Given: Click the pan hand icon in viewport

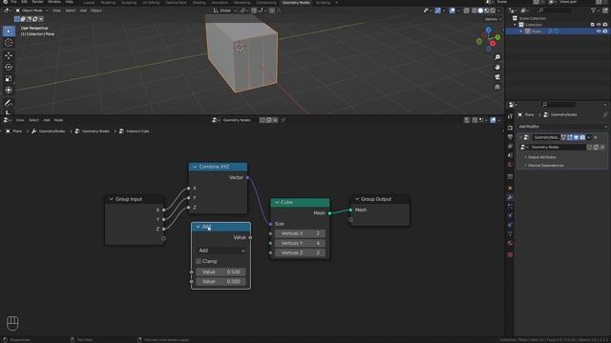Looking at the screenshot, I should pos(497,68).
